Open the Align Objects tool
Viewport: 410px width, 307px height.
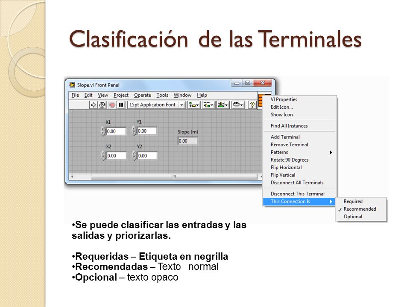coord(194,105)
